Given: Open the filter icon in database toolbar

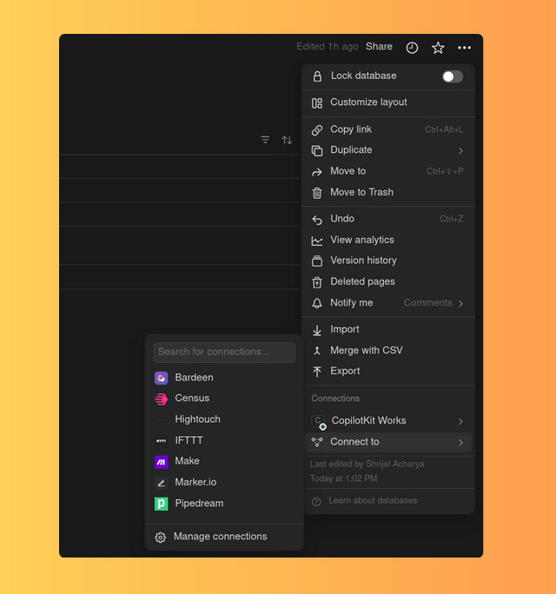Looking at the screenshot, I should [265, 140].
